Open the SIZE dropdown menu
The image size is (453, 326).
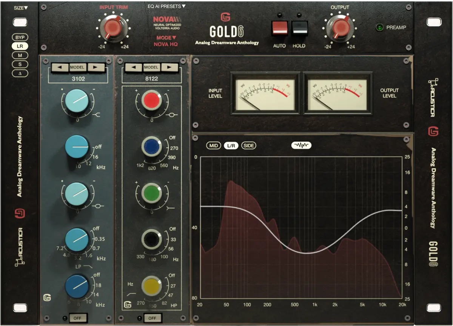click(x=21, y=8)
